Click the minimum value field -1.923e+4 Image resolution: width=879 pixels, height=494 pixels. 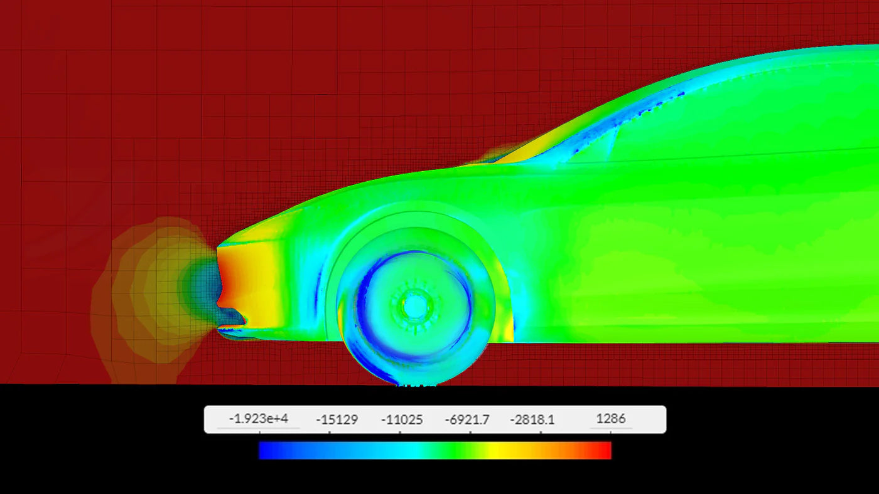point(259,419)
